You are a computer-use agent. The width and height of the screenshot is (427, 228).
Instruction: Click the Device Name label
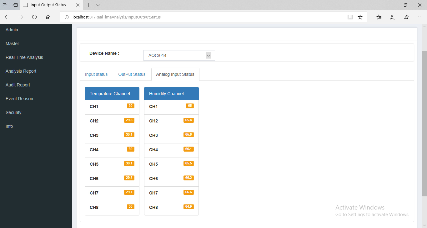coord(104,53)
